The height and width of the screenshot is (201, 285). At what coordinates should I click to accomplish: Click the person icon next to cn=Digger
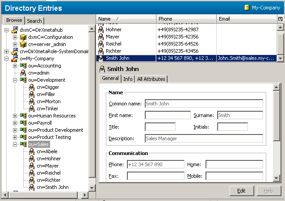[32, 87]
